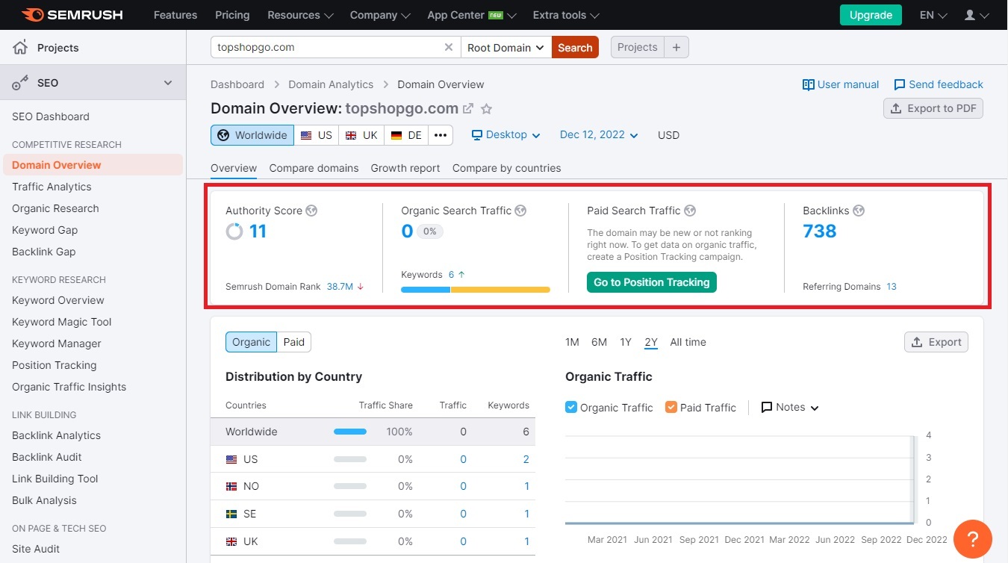Select the 1M time range
The height and width of the screenshot is (563, 1008).
click(572, 342)
